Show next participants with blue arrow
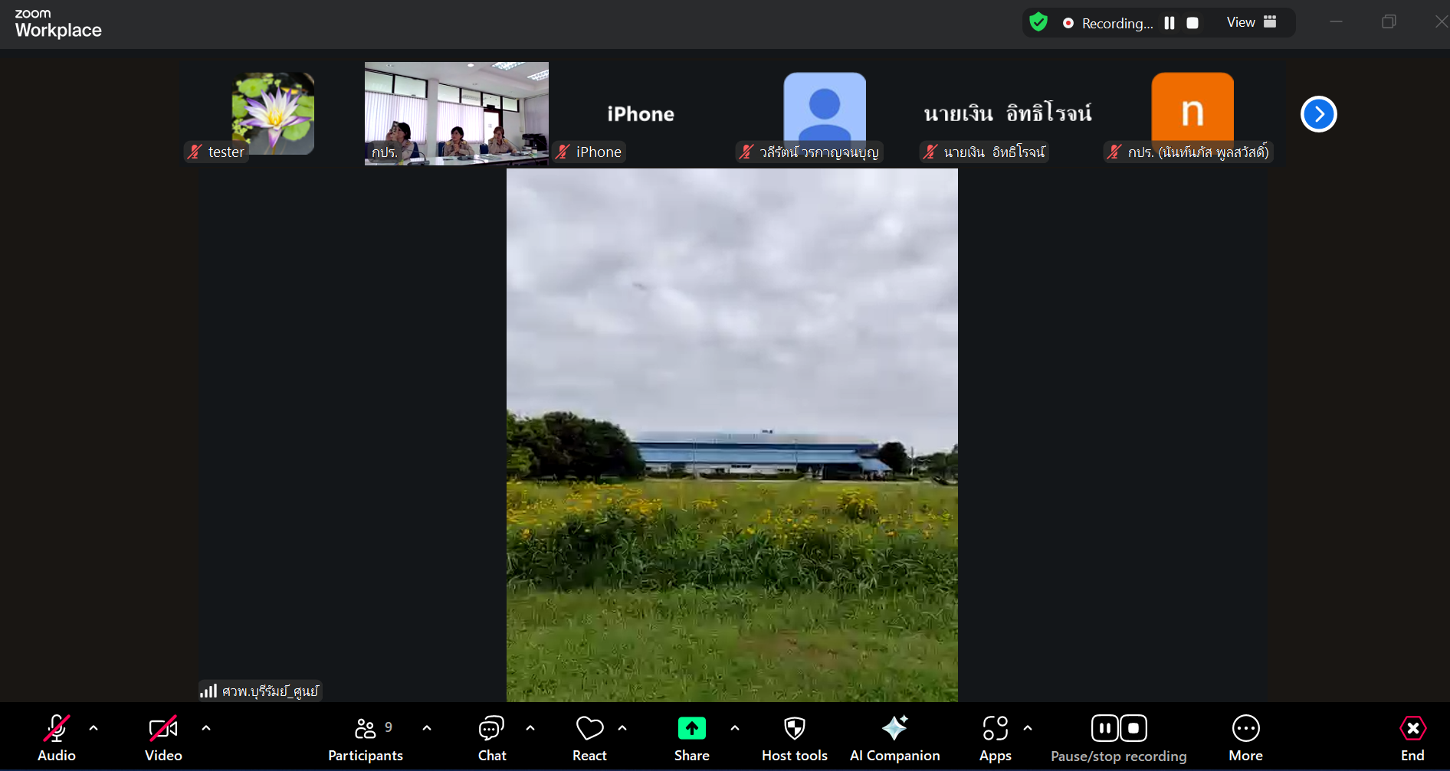Screen dimensions: 1450x771 (x=1319, y=114)
